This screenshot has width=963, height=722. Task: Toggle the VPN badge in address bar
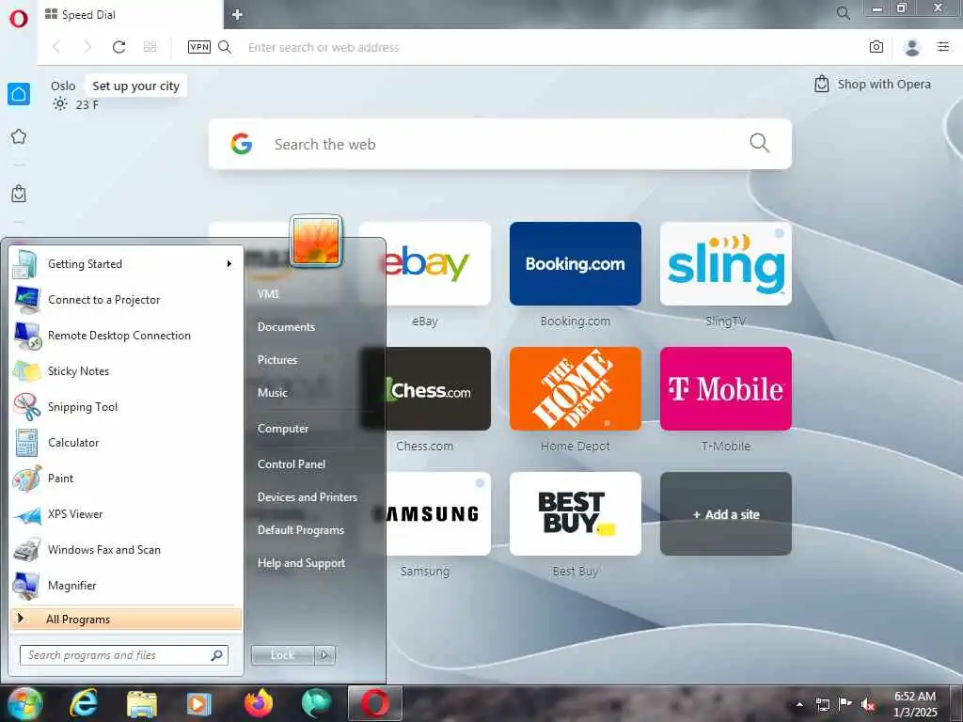(x=199, y=47)
